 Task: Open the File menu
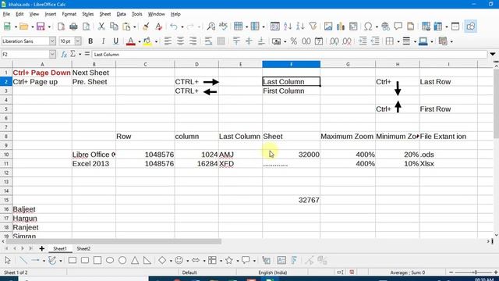(6, 14)
